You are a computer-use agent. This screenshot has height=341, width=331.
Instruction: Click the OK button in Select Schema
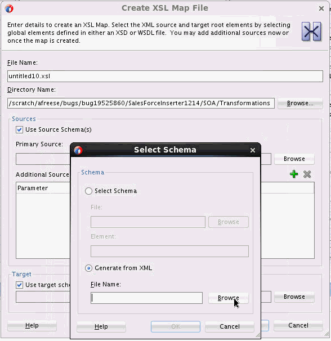176,326
